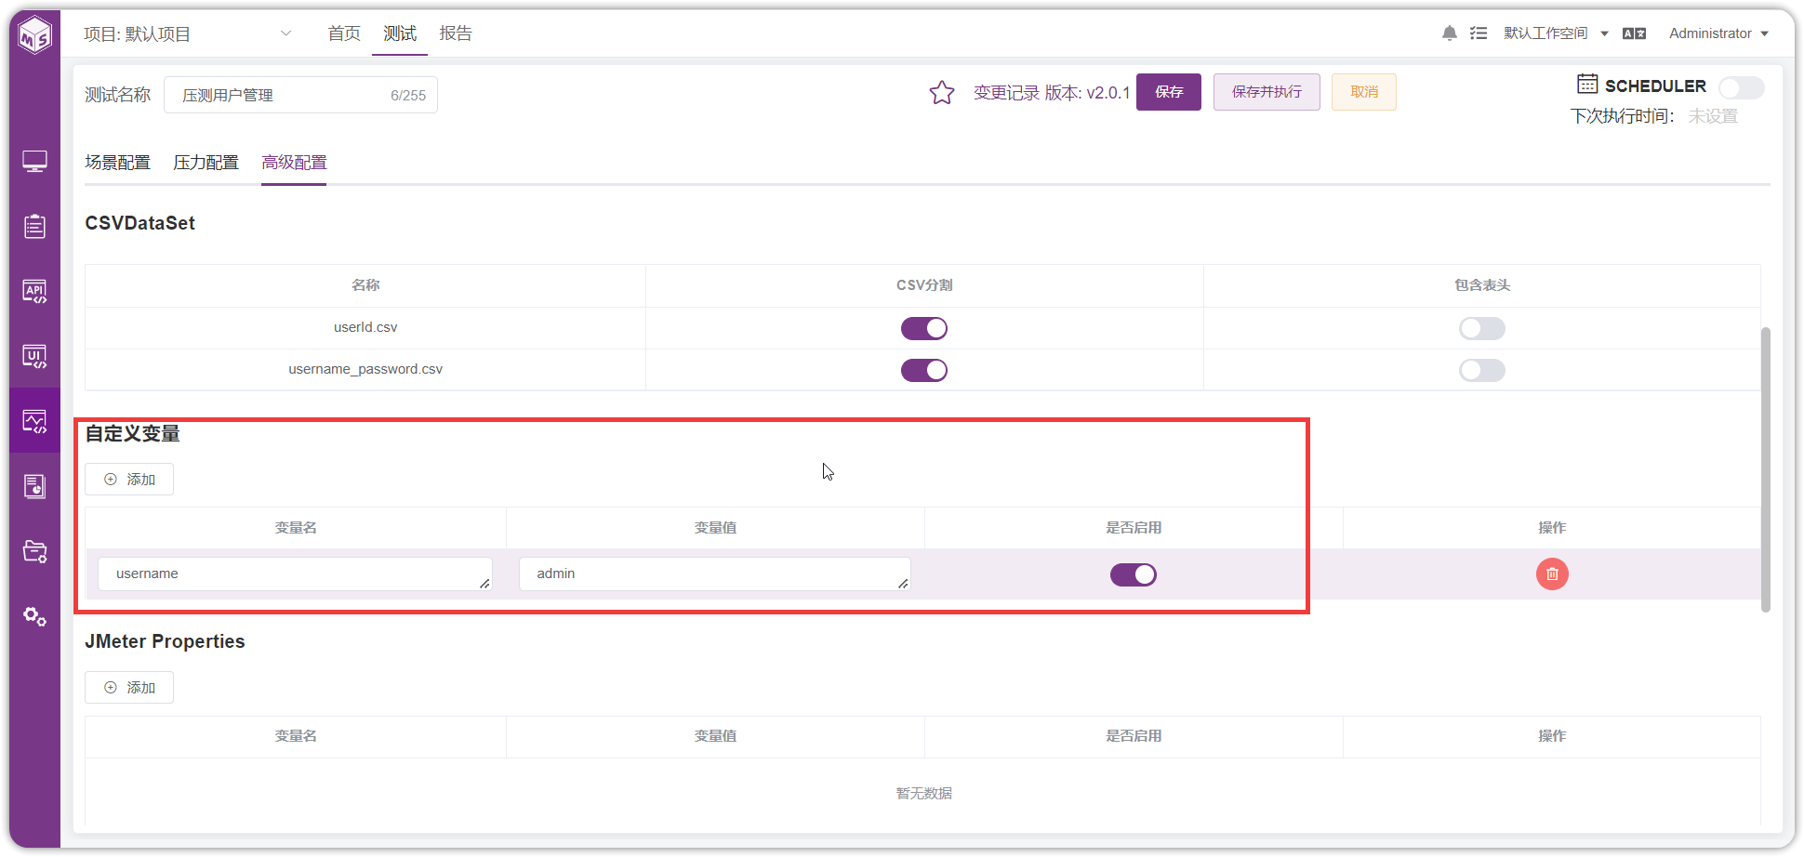Disable CSV split for userId.csv
The width and height of the screenshot is (1804, 857).
click(924, 328)
